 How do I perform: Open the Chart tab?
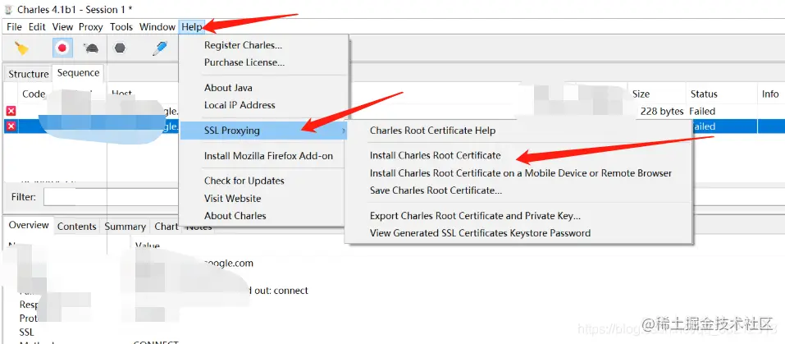click(x=166, y=227)
